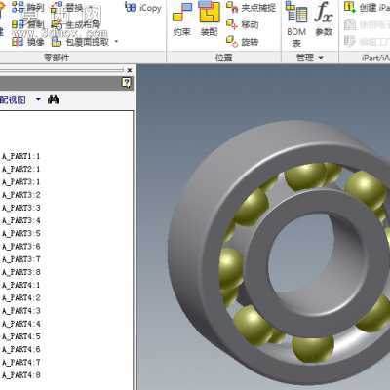Open the Constrain (约束) tool
The image size is (390, 390).
click(182, 19)
